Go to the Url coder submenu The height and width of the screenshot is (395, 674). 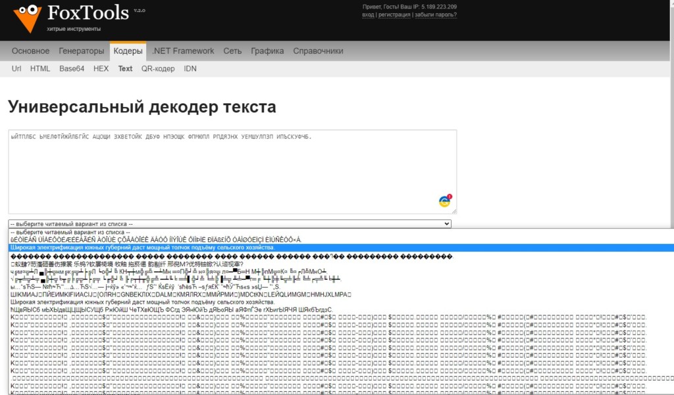tap(16, 69)
